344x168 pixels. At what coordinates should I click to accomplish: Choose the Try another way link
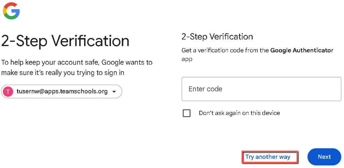[x=268, y=157]
